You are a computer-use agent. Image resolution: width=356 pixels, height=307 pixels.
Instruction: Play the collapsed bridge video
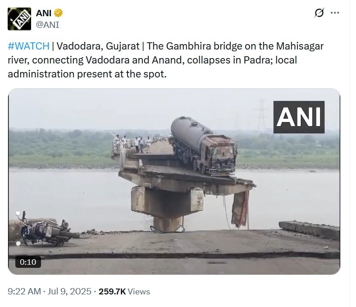(x=174, y=181)
